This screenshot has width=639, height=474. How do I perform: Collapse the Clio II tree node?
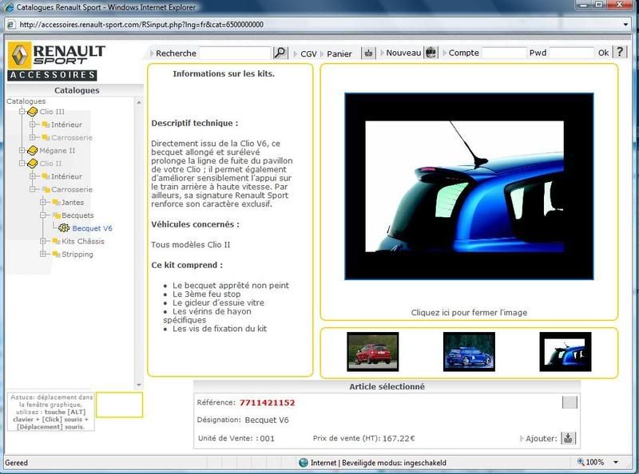coord(22,164)
